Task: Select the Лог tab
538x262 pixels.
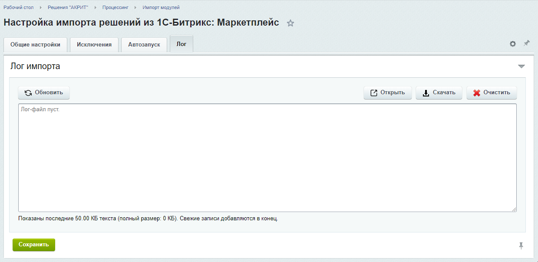Action: click(x=182, y=44)
